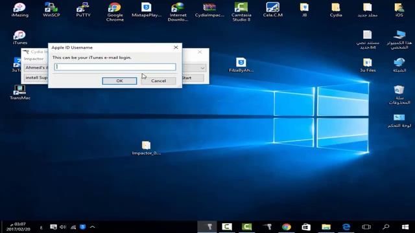The image size is (415, 233).
Task: Open the Impactor menu in Cydia Impactor
Action: pos(34,59)
